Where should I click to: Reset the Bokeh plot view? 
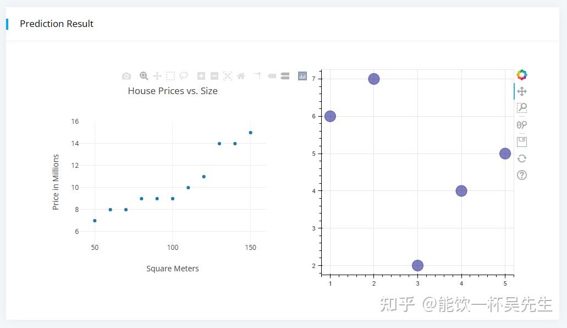pos(522,158)
